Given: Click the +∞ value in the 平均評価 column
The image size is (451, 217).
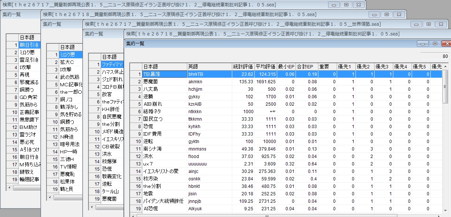Looking at the screenshot, I should (x=265, y=111).
